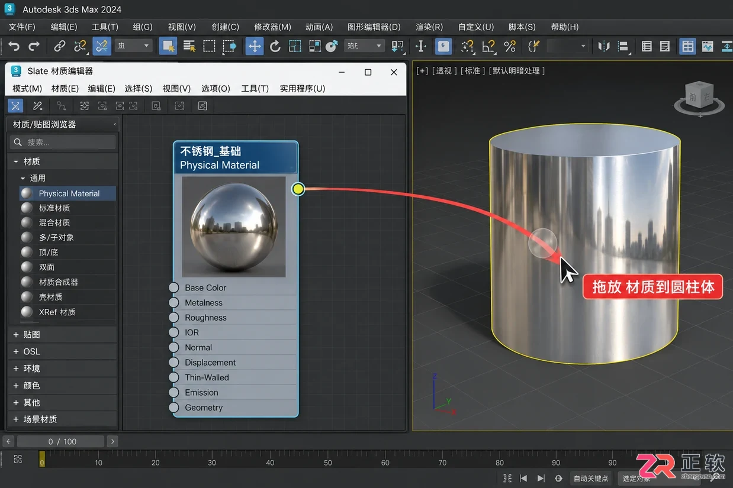This screenshot has height=488, width=733.
Task: Select 多/子对象 in the material list
Action: click(67, 237)
